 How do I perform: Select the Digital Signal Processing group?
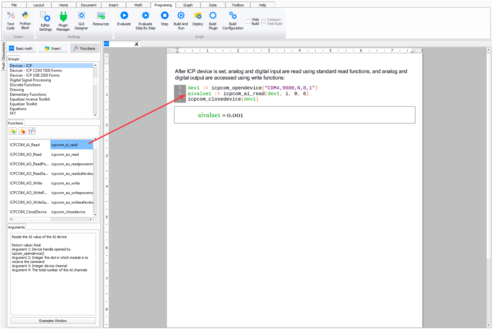pos(30,80)
